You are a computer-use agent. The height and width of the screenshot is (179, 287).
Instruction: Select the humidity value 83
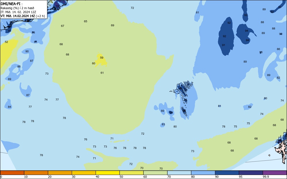pos(163,124)
